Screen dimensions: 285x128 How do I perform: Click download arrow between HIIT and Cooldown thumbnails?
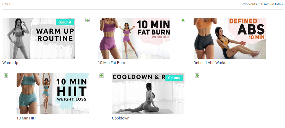pyautogui.click(x=102, y=76)
